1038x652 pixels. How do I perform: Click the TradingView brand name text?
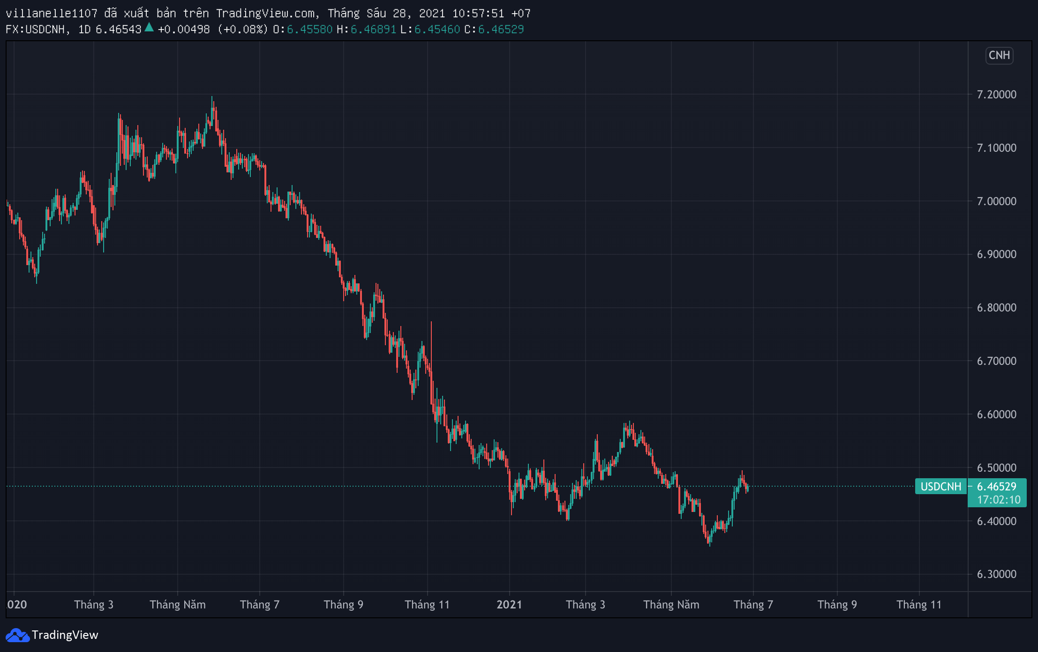[65, 635]
